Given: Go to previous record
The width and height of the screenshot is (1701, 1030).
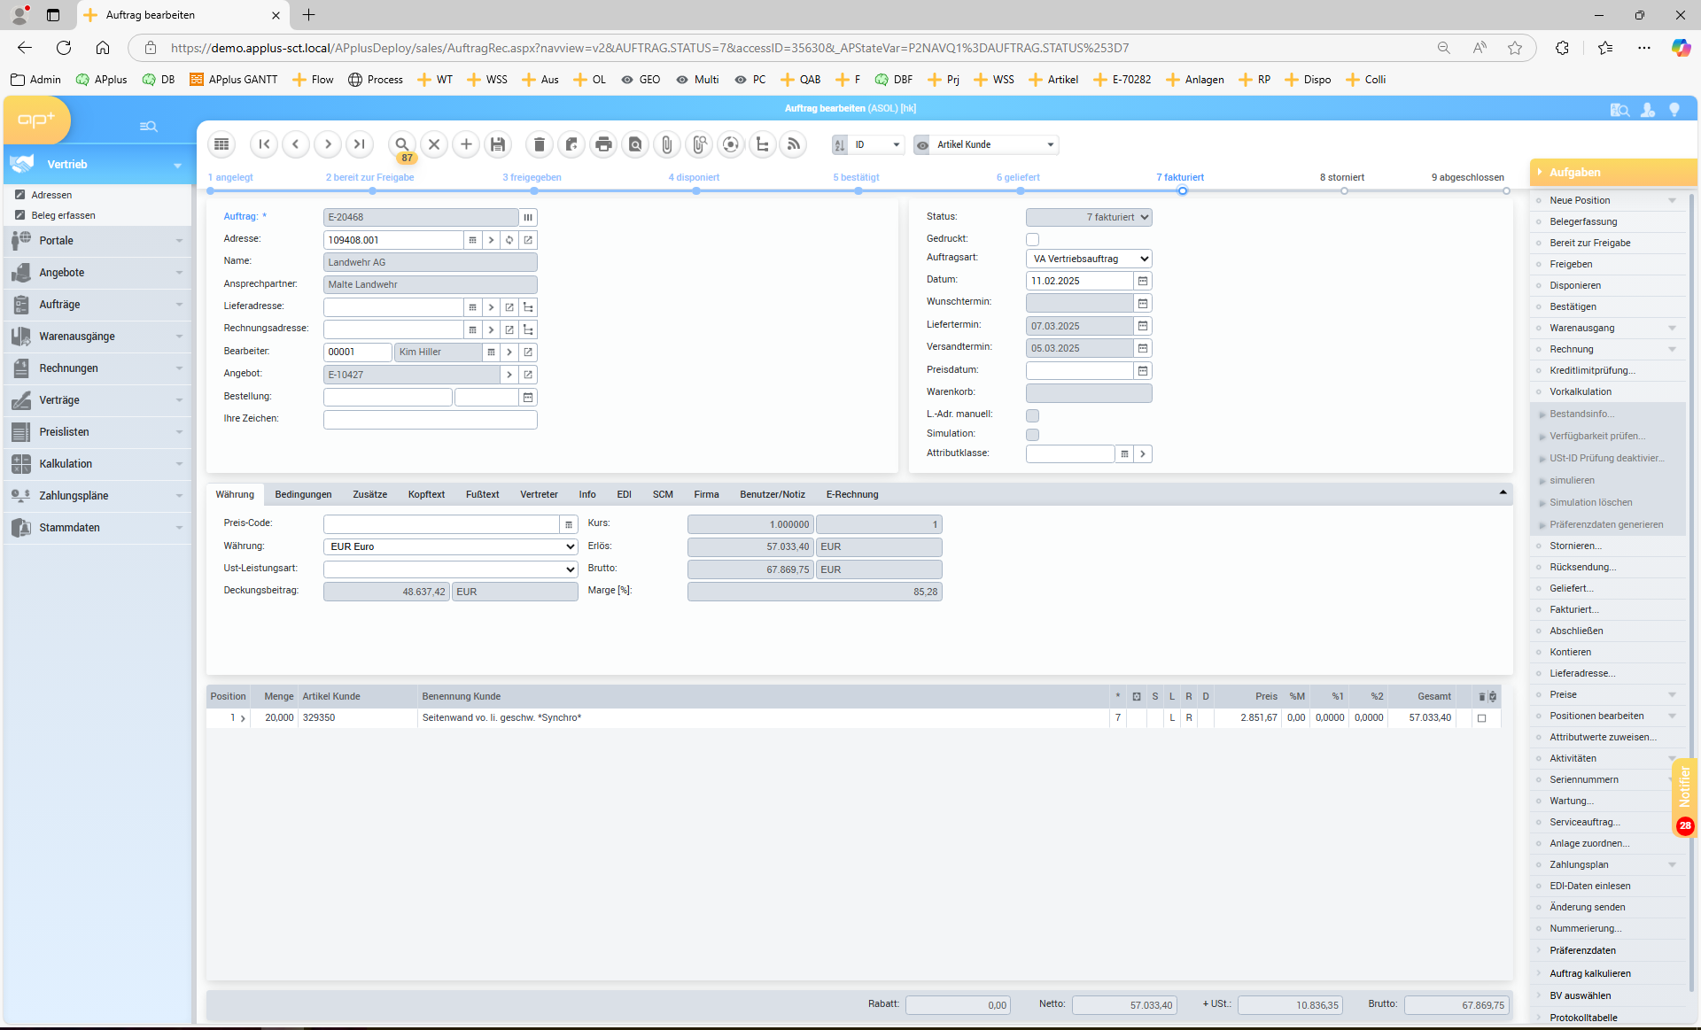Looking at the screenshot, I should click(296, 144).
